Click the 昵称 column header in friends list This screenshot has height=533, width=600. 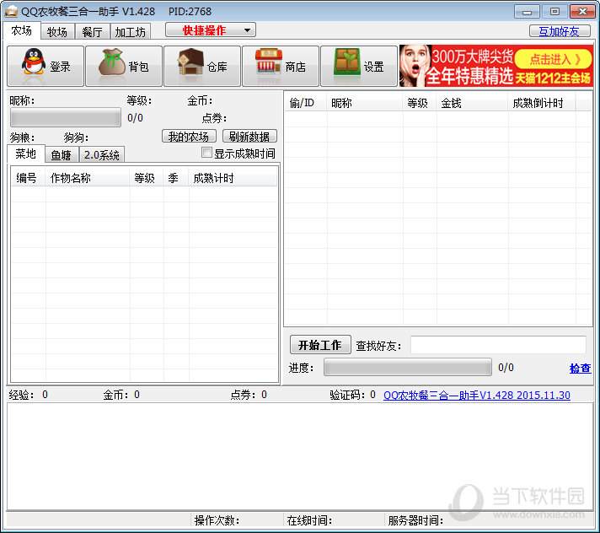(x=365, y=103)
